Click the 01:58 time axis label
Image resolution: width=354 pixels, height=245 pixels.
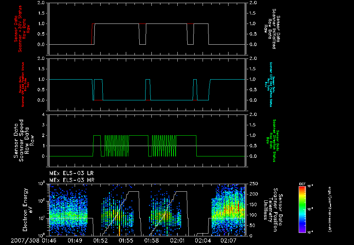pyautogui.click(x=151, y=241)
